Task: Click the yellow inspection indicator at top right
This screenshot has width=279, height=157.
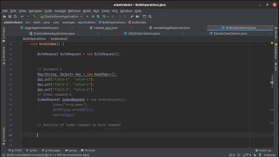Action: pyautogui.click(x=272, y=43)
